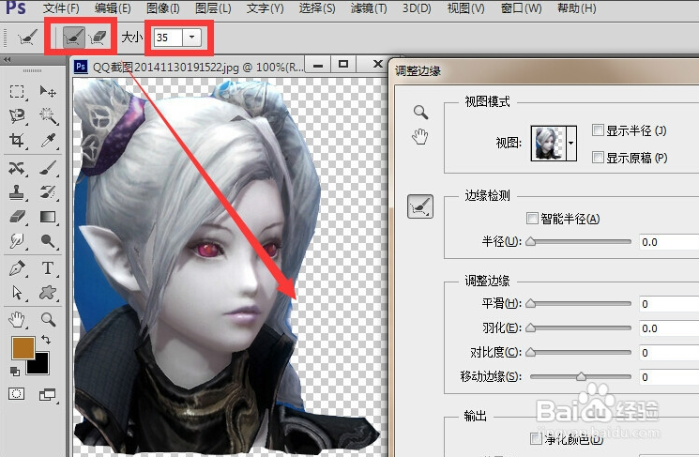699x457 pixels.
Task: Open the 3D(D) menu
Action: tap(417, 8)
